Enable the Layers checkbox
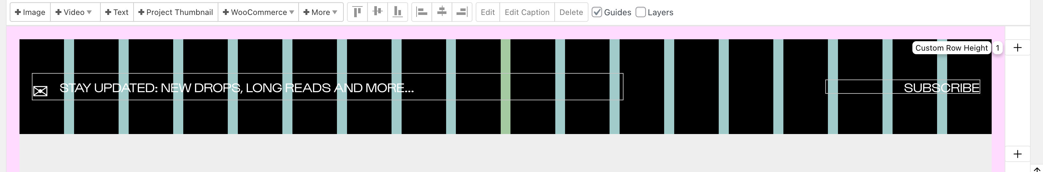This screenshot has height=172, width=1043. click(x=640, y=12)
